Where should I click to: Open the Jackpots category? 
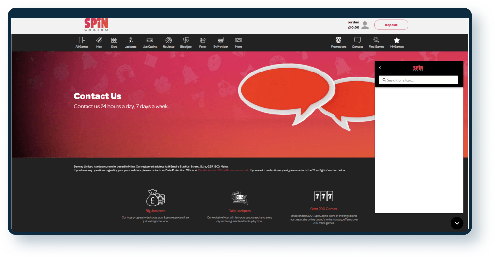pos(131,43)
